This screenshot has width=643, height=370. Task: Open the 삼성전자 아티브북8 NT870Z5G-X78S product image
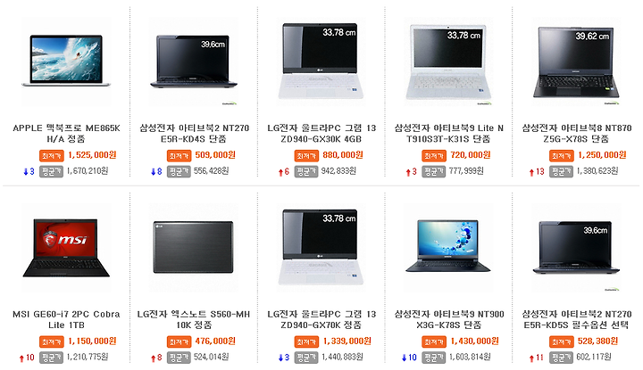click(x=576, y=62)
